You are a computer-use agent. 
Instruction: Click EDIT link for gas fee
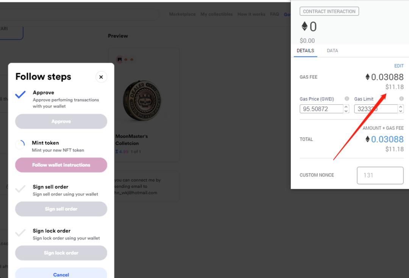[x=399, y=66]
